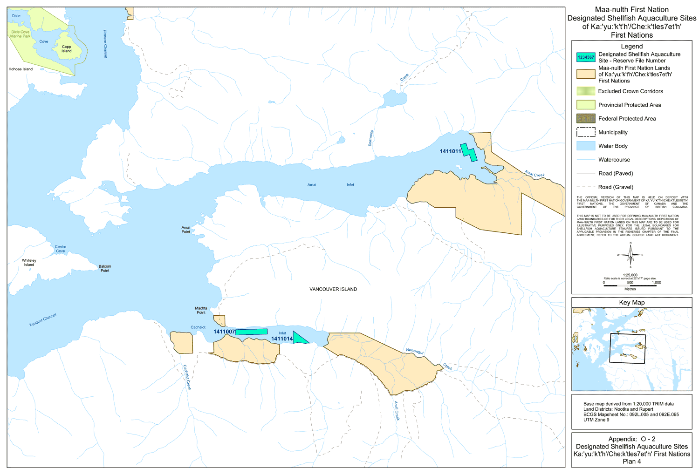Open the Key Map inset thumbnail

click(631, 349)
